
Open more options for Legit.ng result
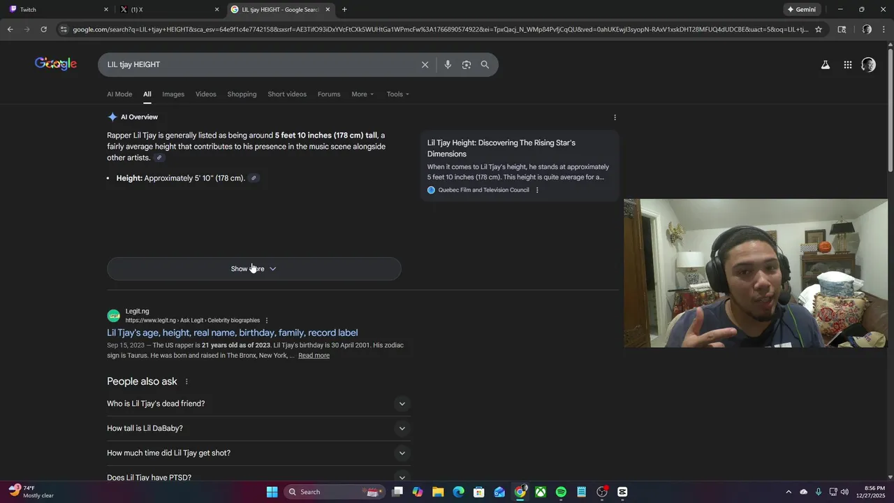(266, 321)
